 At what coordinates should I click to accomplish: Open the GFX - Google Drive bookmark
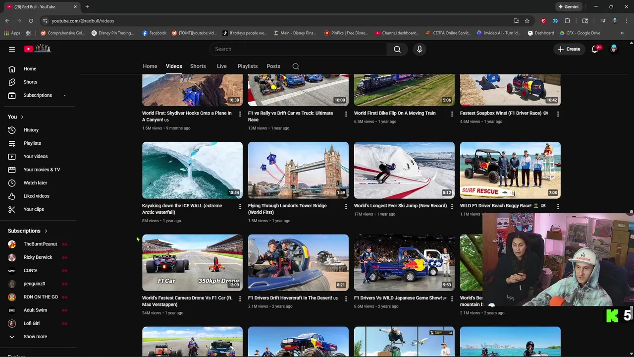click(580, 33)
